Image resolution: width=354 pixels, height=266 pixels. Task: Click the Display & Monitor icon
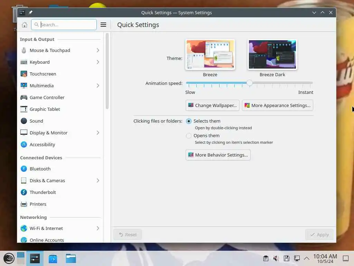point(24,133)
